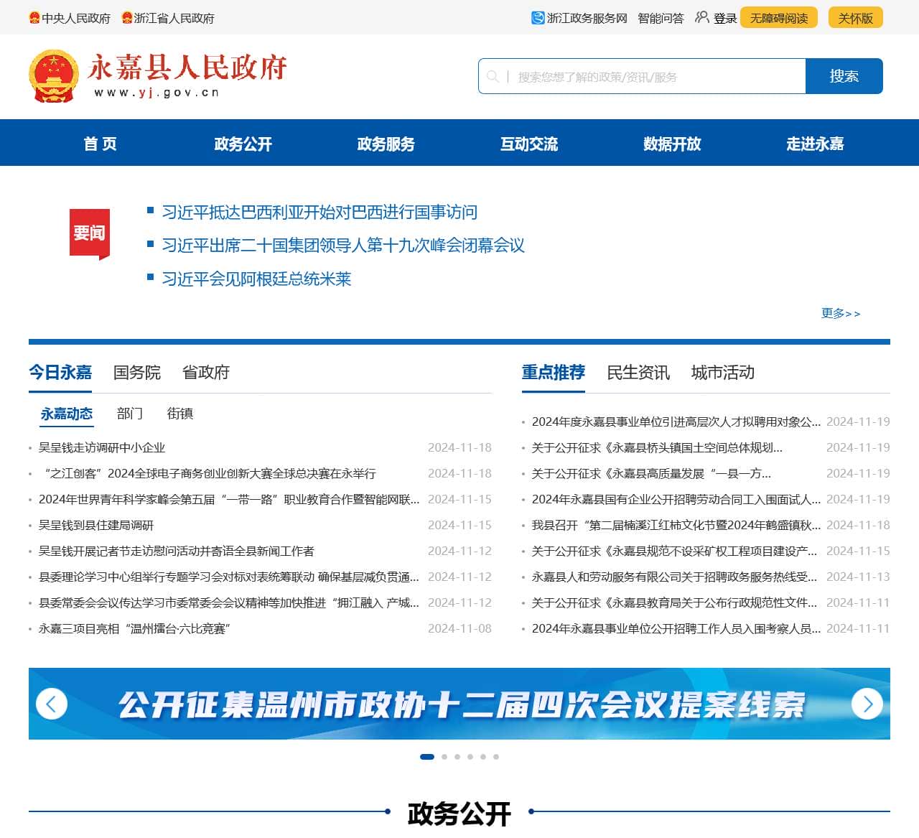Open the 走进永嘉 navigation menu
919x838 pixels.
(x=816, y=144)
